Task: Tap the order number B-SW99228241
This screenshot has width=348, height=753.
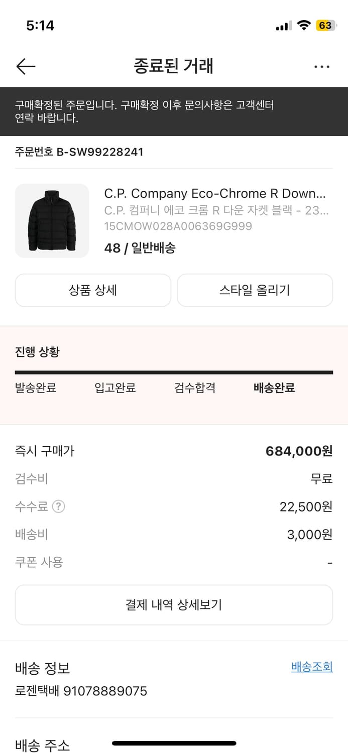Action: coord(78,152)
